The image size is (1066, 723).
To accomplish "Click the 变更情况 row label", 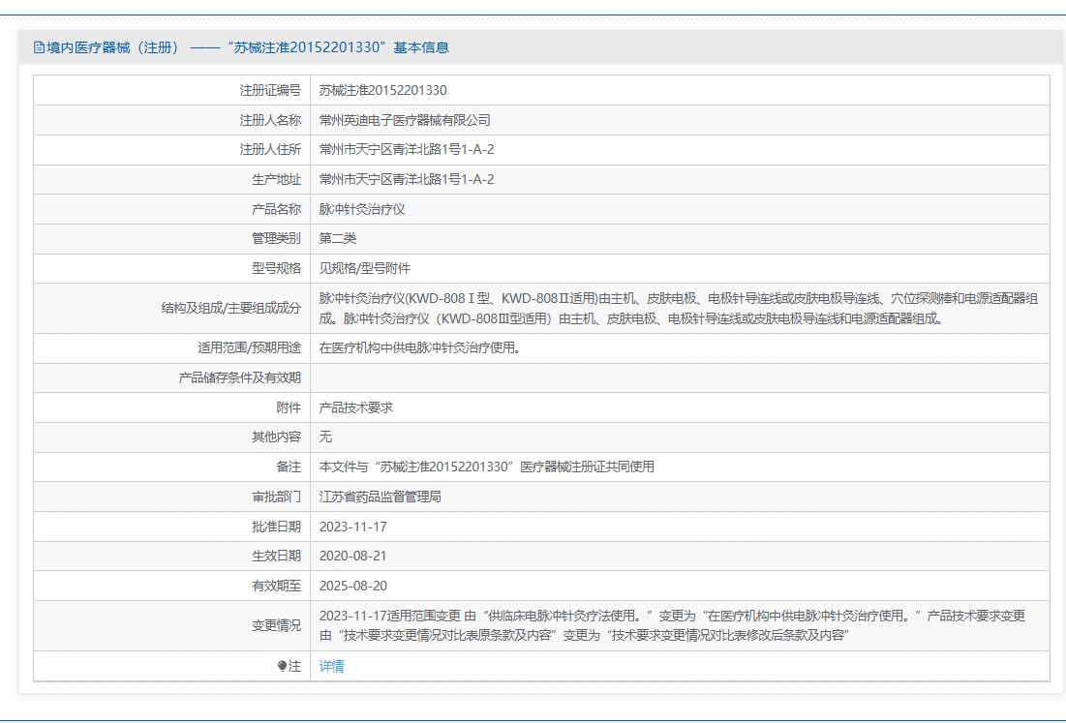I will [x=276, y=626].
